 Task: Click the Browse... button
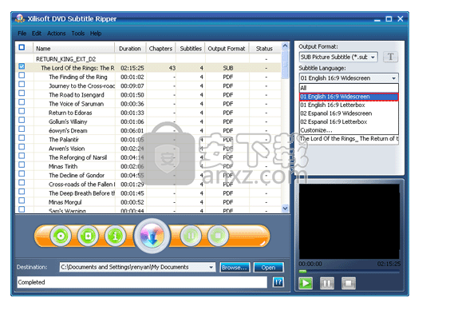pyautogui.click(x=235, y=268)
